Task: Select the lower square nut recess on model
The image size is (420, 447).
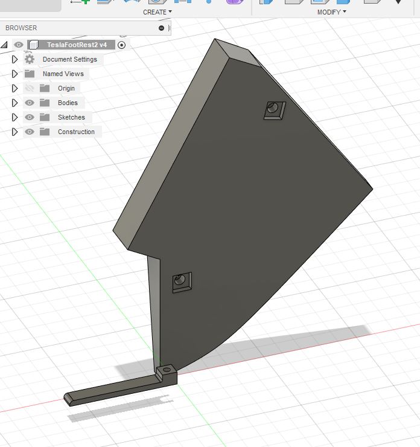Action: [182, 282]
